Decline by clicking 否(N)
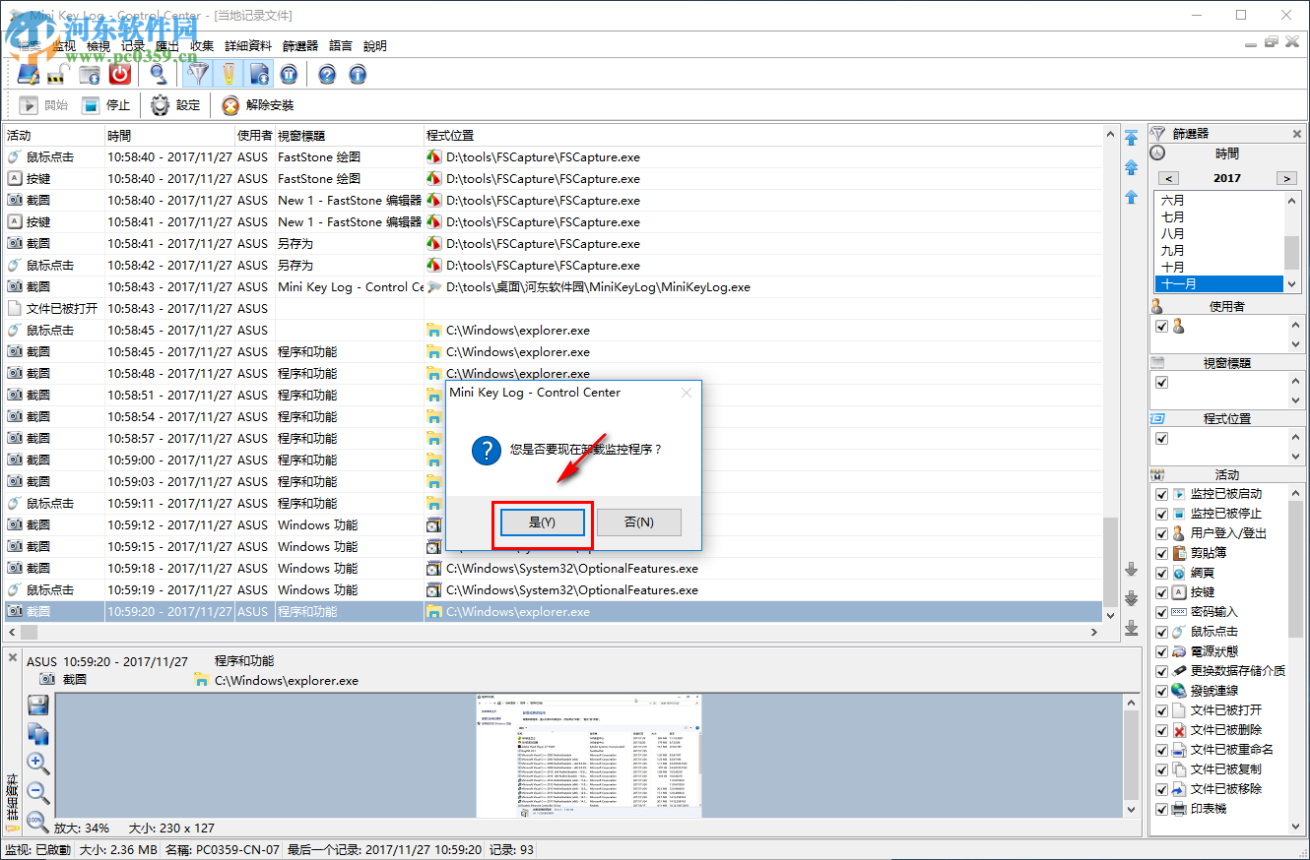1310x860 pixels. (639, 522)
